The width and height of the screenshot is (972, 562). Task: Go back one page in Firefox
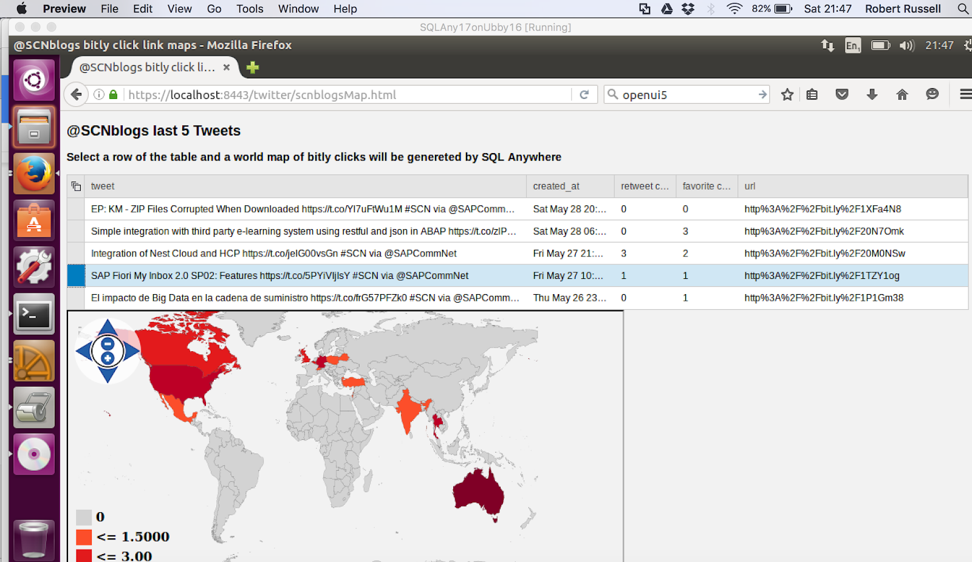point(76,94)
